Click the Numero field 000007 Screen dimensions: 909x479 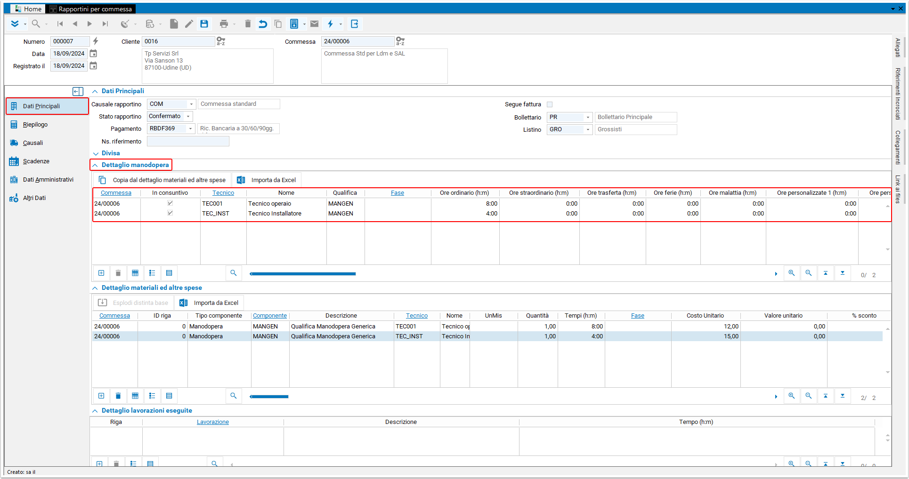[x=70, y=41]
